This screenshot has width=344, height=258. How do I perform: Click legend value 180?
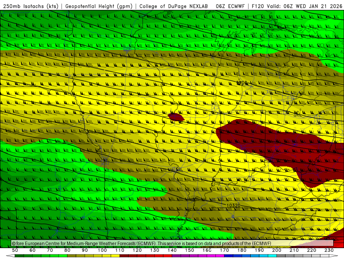[x=242, y=250]
